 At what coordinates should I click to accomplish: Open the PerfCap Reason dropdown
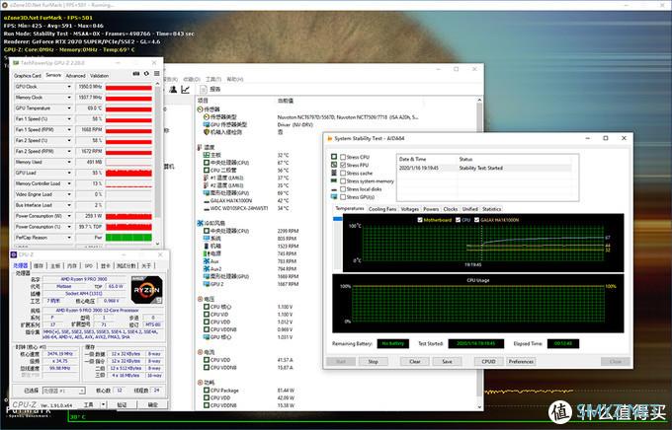[69, 238]
